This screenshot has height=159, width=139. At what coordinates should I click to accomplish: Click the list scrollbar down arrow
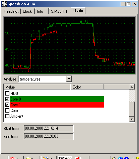tap(132, 119)
